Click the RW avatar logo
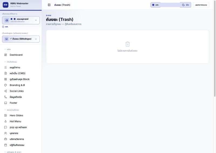 pyautogui.click(x=5, y=5)
